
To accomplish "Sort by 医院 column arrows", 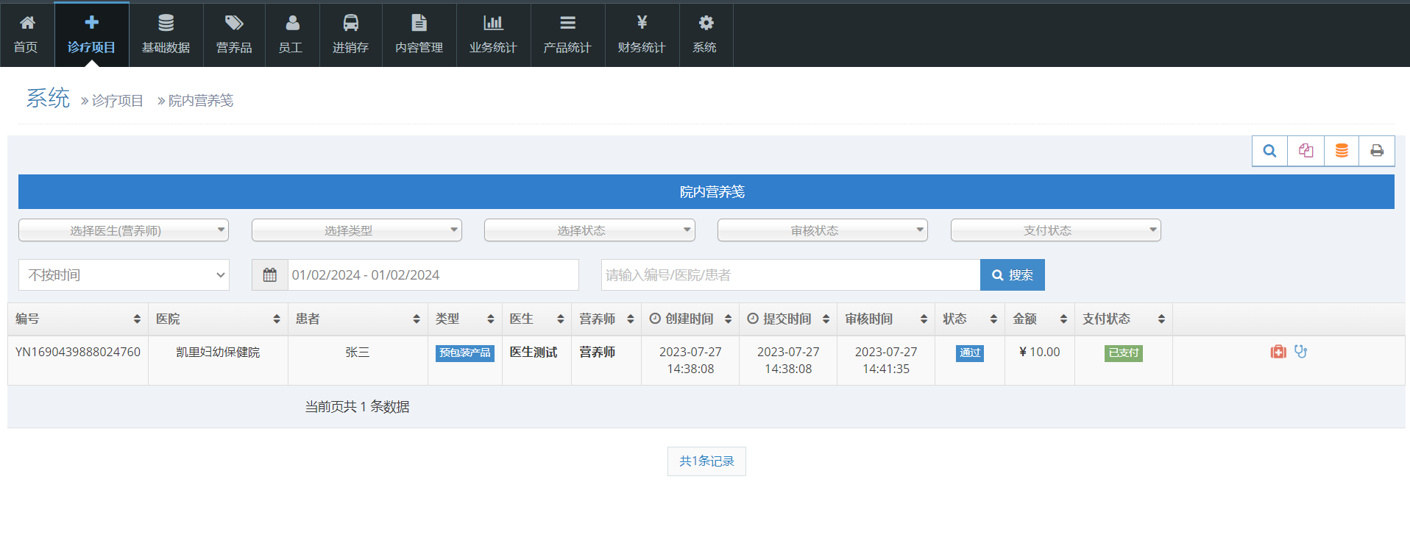I will (x=277, y=319).
